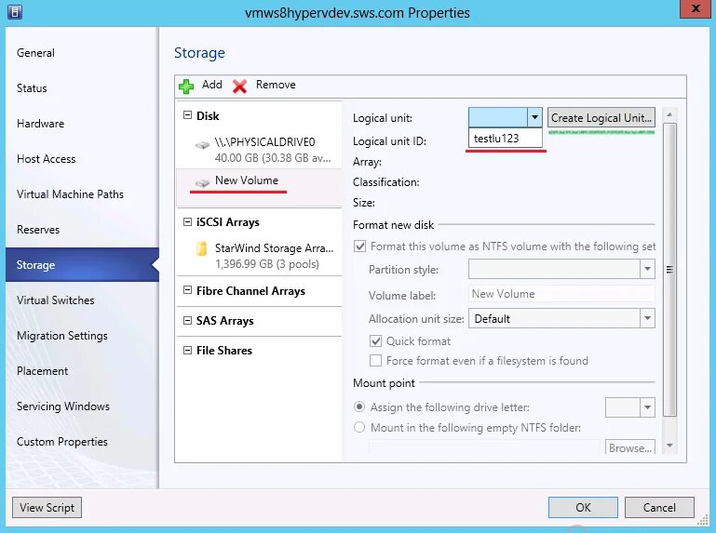Screen dimensions: 716x533
Task: Click the New Volume disk icon
Action: pos(202,181)
